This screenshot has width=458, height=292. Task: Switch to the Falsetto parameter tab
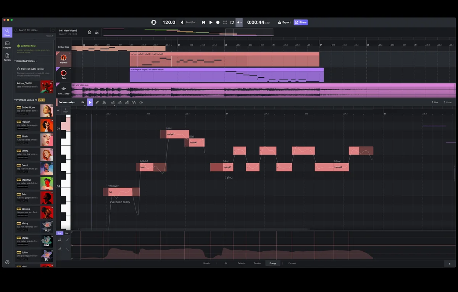[x=242, y=263]
